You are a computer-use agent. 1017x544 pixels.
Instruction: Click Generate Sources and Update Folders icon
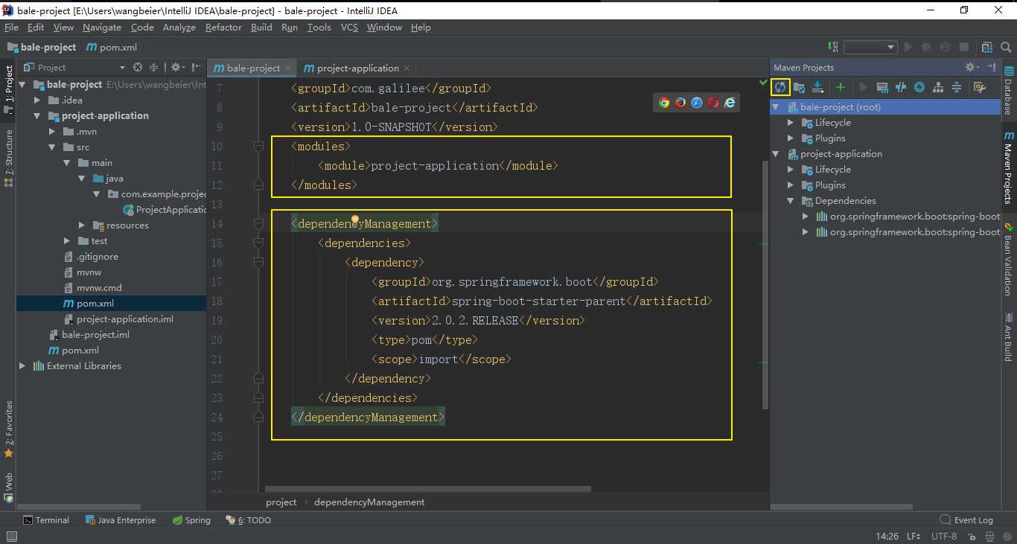(799, 87)
